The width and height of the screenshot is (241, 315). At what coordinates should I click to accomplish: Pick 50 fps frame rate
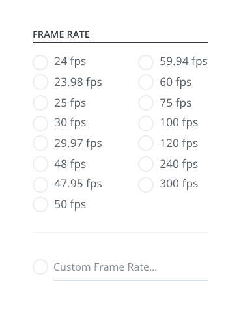pos(40,204)
